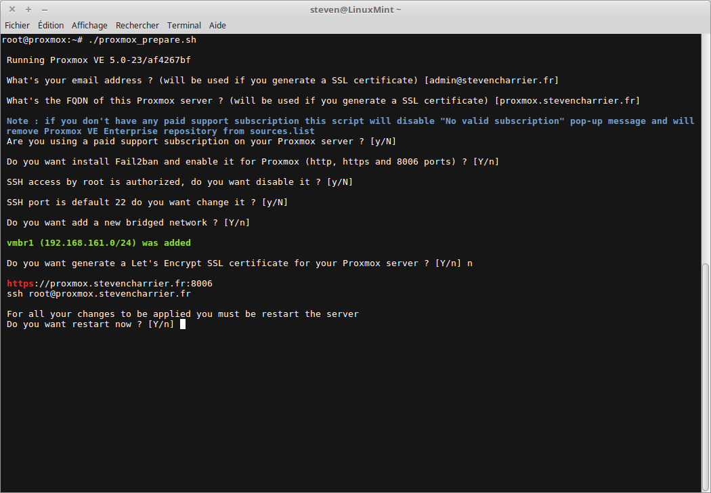Click the terminal cursor block
Image resolution: width=711 pixels, height=493 pixels.
(x=183, y=324)
